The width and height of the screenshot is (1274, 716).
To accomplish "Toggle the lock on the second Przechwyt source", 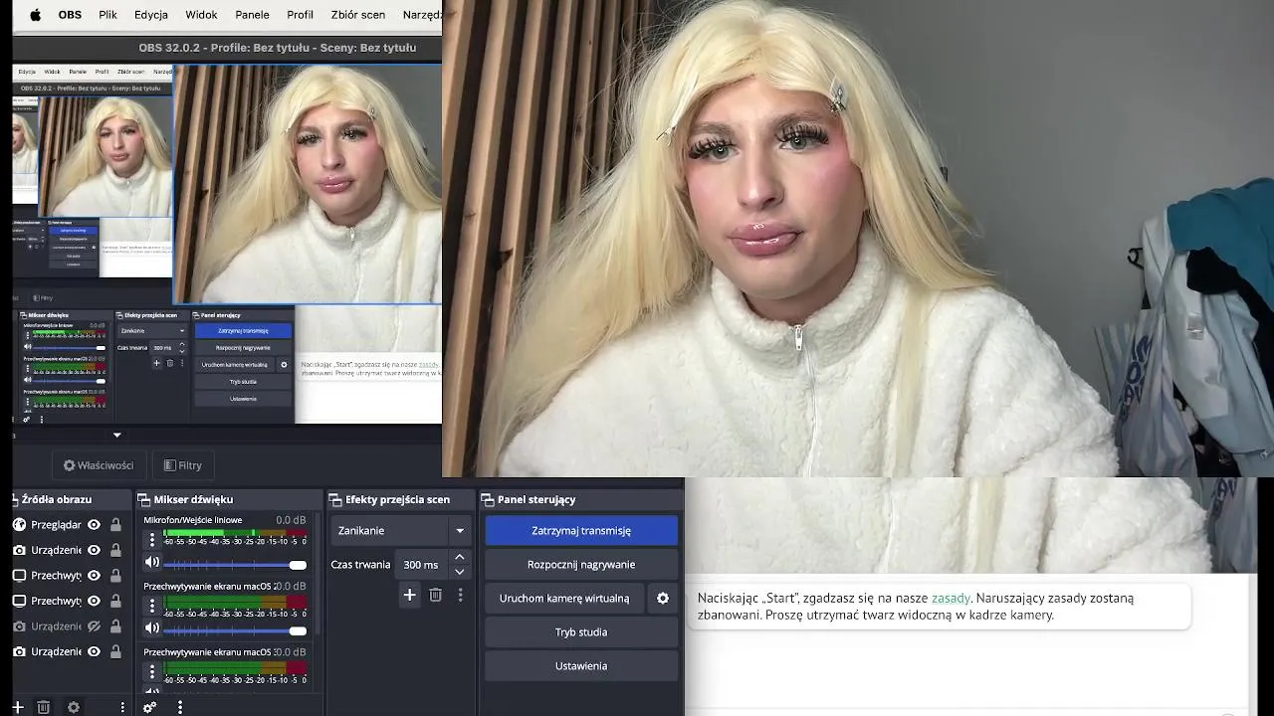I will pos(115,601).
